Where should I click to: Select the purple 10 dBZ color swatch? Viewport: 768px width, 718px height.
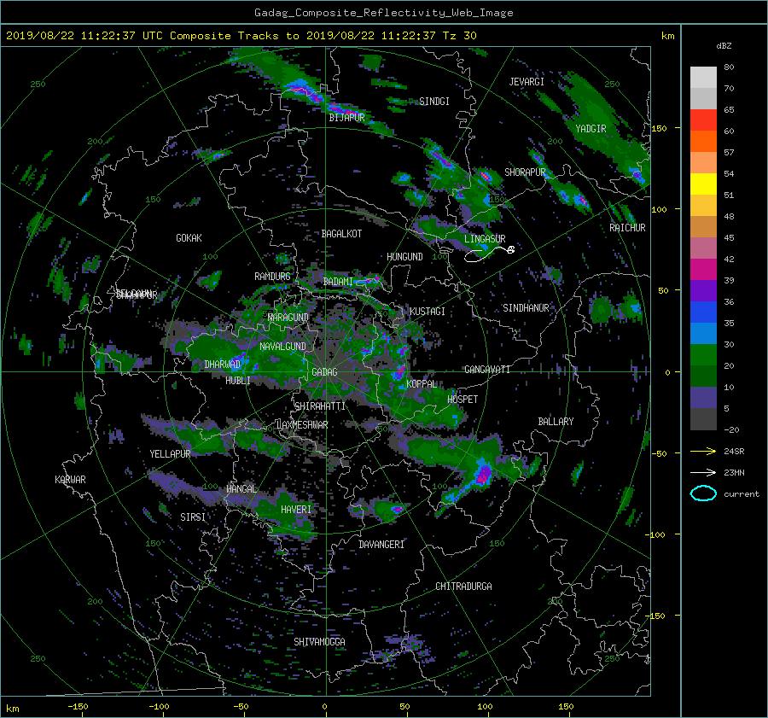point(703,397)
